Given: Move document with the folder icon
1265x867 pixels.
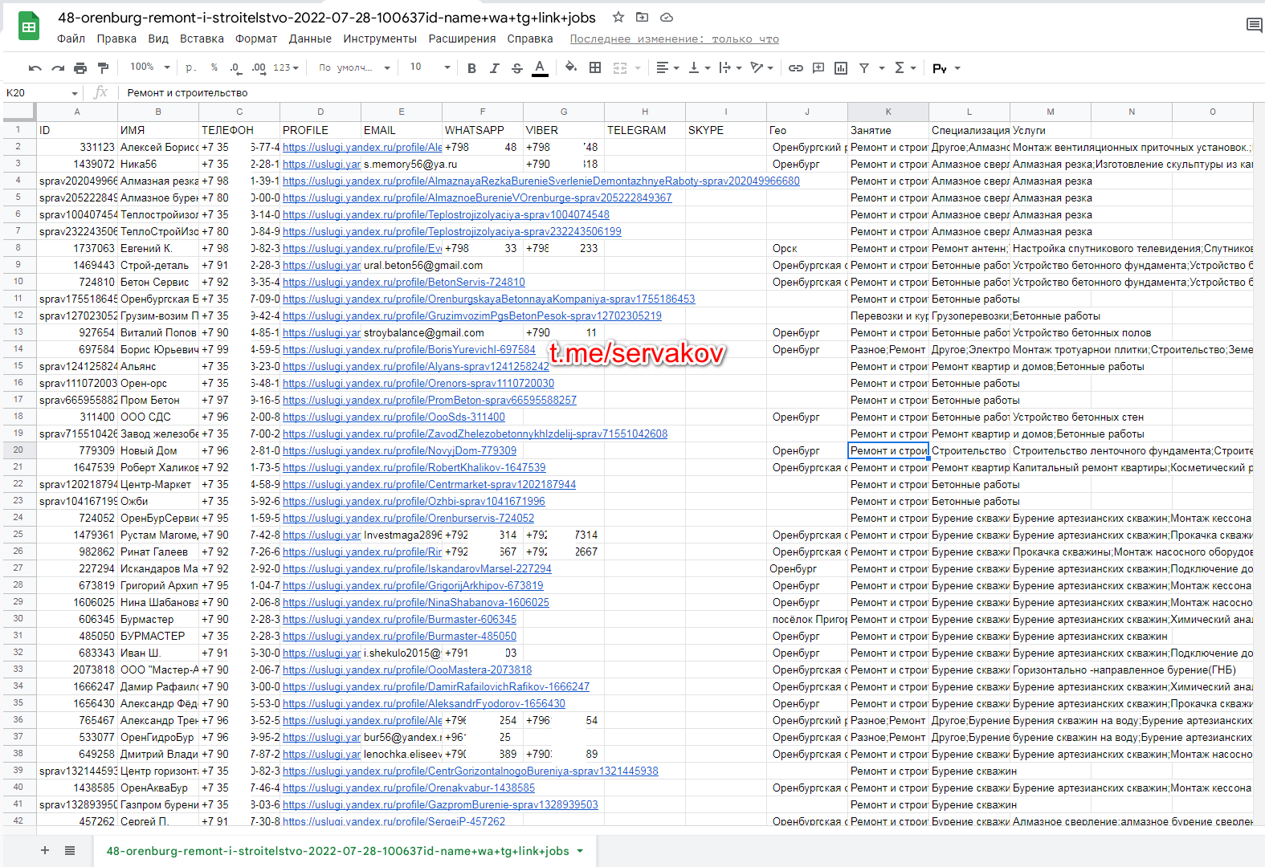Looking at the screenshot, I should [x=642, y=17].
